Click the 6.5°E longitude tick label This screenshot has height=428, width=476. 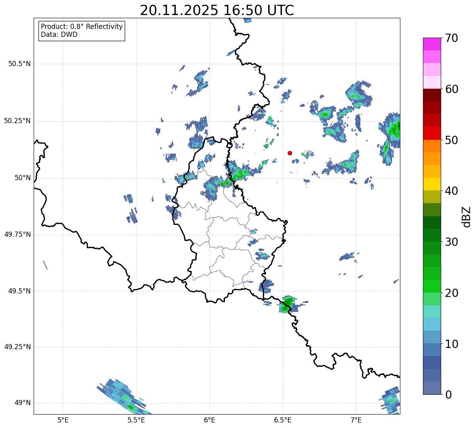[283, 420]
